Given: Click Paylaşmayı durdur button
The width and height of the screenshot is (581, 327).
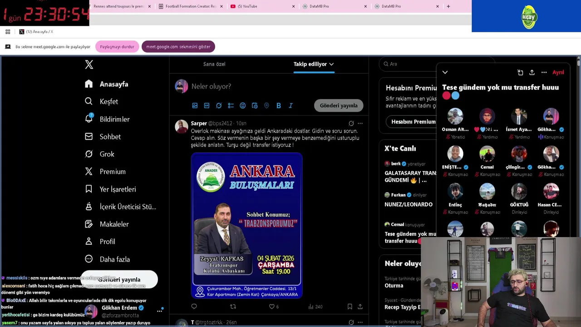Looking at the screenshot, I should (117, 47).
